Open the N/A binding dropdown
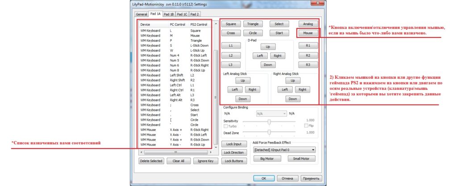 [271, 113]
